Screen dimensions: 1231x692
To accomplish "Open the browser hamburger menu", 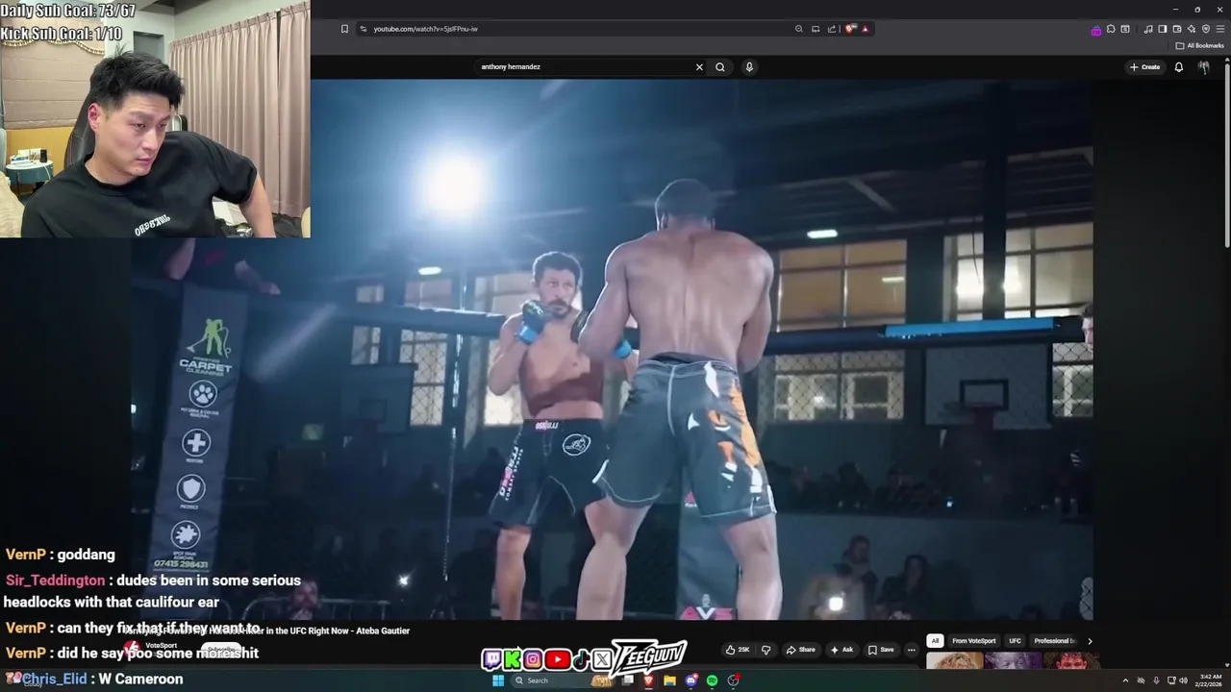I will coord(1220,29).
